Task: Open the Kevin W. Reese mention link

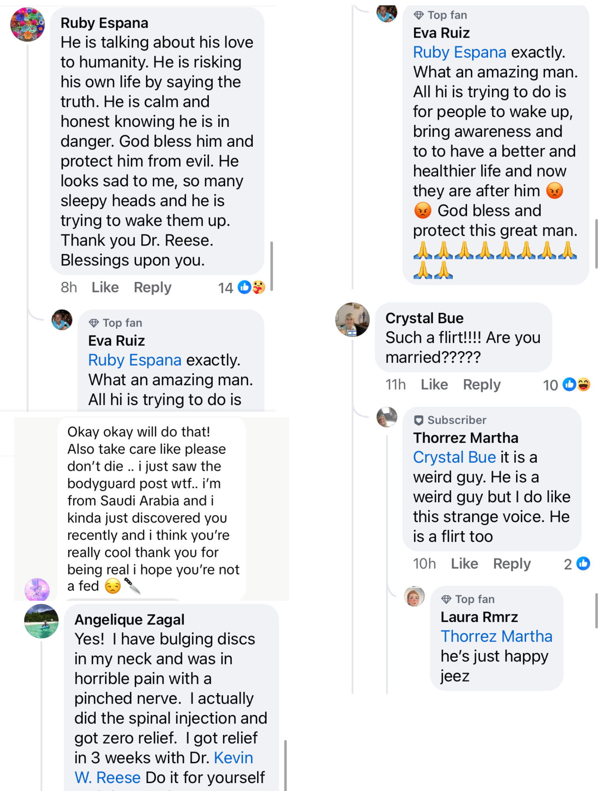Action: [x=233, y=758]
